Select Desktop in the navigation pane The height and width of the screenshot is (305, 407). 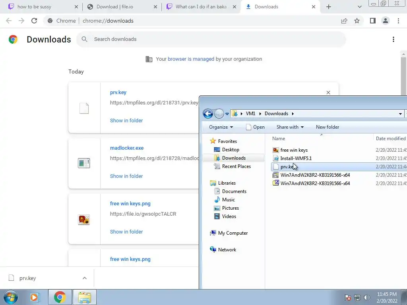[231, 150]
